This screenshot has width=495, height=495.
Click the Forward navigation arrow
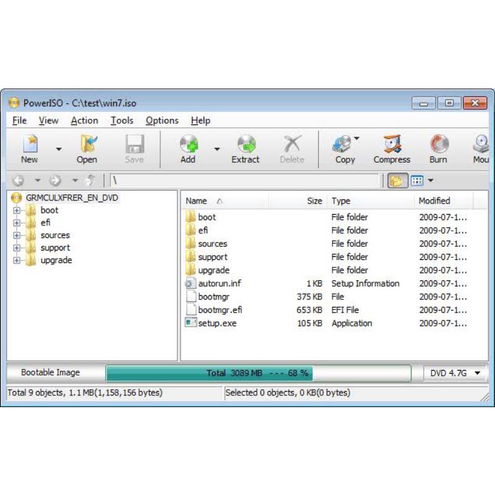(56, 181)
